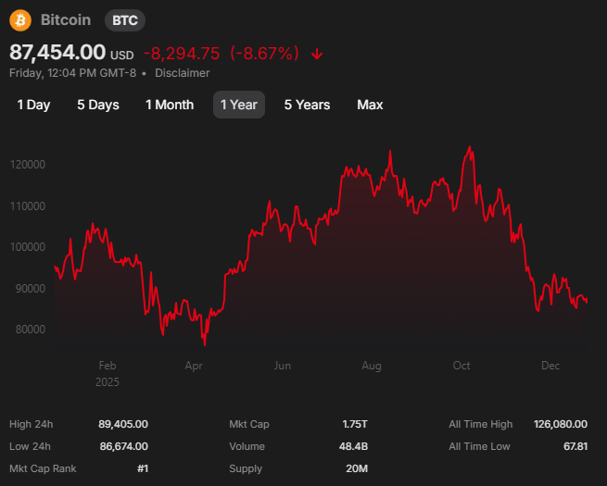Click the Jun x-axis label

(x=283, y=366)
